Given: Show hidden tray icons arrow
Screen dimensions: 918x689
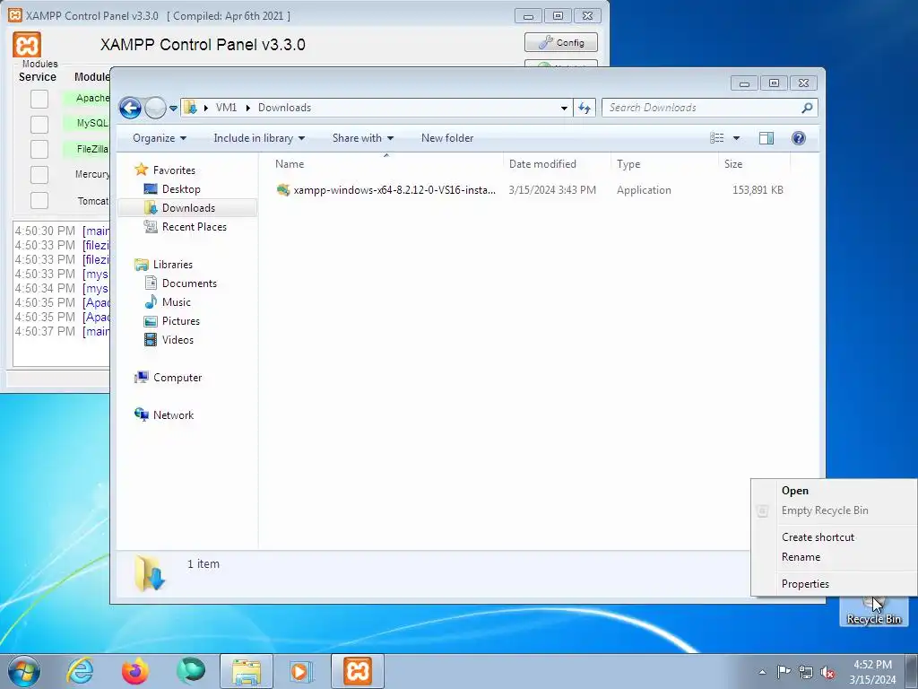Looking at the screenshot, I should (762, 672).
